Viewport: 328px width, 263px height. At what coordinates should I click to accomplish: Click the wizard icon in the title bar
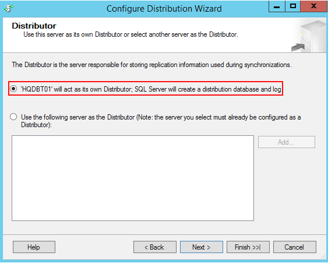tap(9, 9)
